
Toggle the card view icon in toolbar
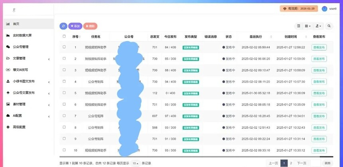point(299,26)
